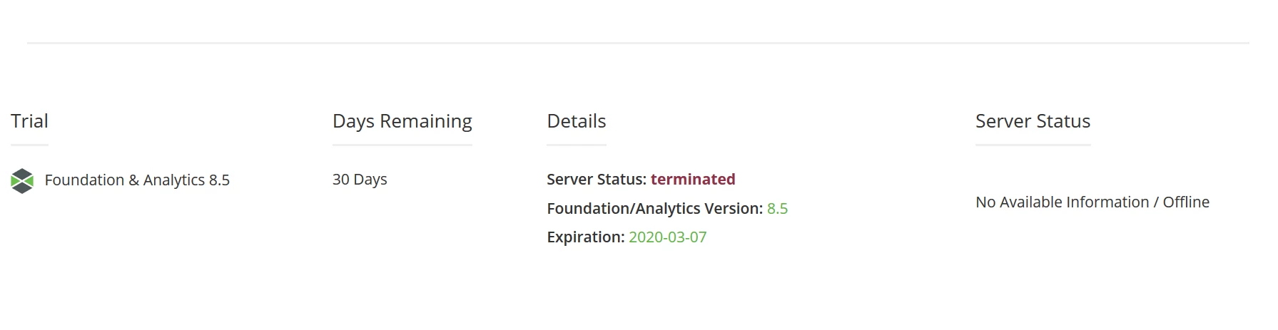Click the horizontal divider line at top
The height and width of the screenshot is (330, 1278).
638,43
